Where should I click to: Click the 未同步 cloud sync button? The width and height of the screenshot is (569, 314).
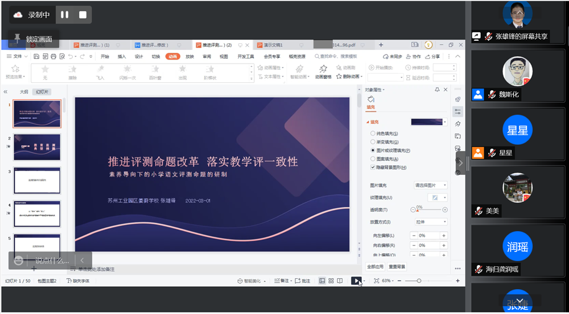click(393, 57)
